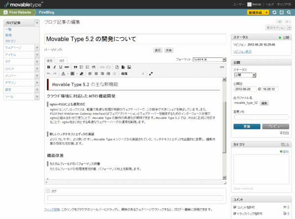The image size is (295, 219).
Task: Click into the タグ input field
Action: (x=135, y=198)
